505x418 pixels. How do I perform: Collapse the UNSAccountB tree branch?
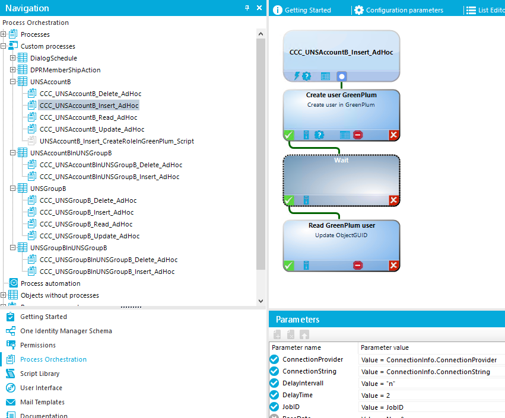[x=11, y=82]
